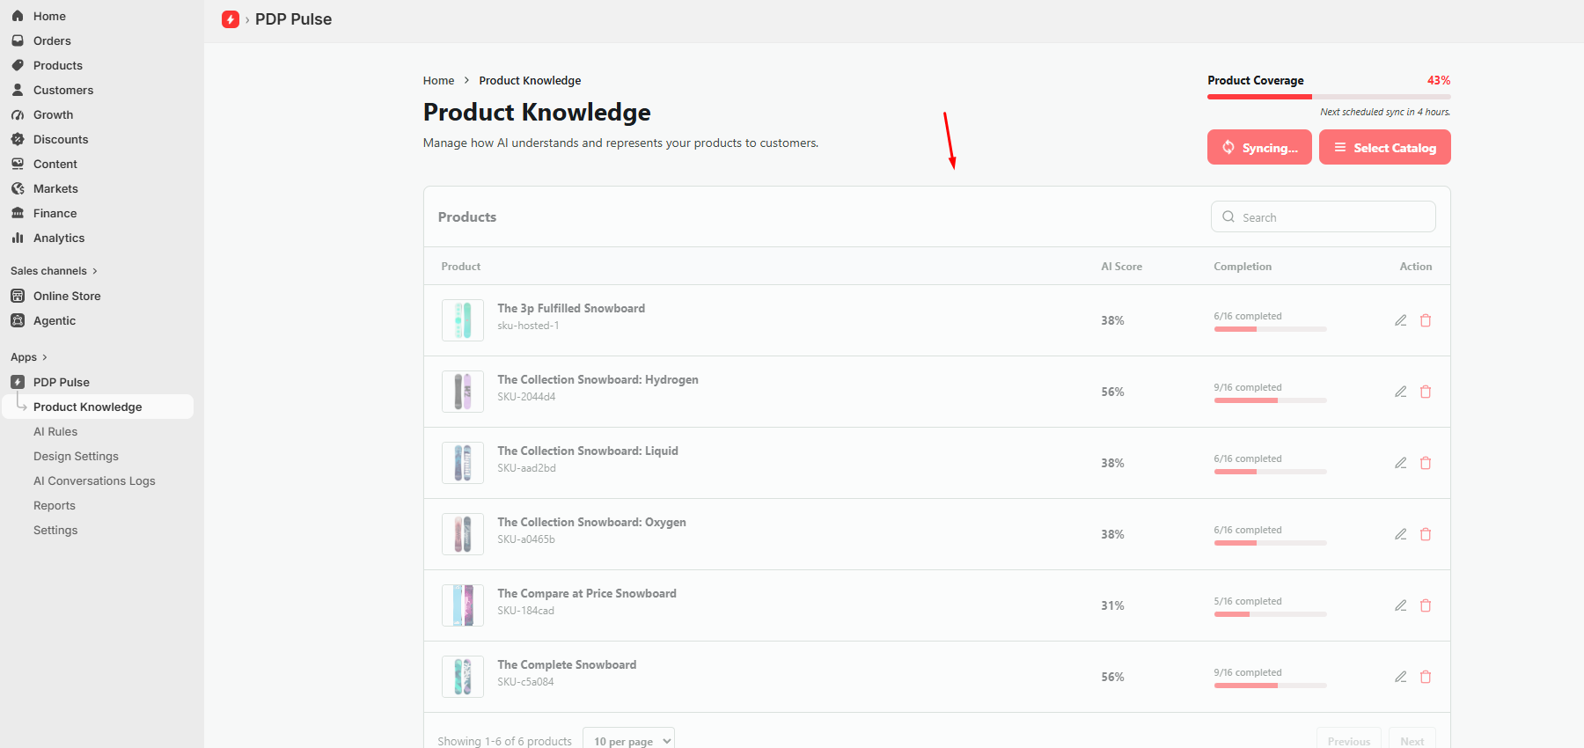This screenshot has width=1584, height=748.
Task: Click Hydrogen snowboard 9/16 completion bar
Action: [1270, 400]
